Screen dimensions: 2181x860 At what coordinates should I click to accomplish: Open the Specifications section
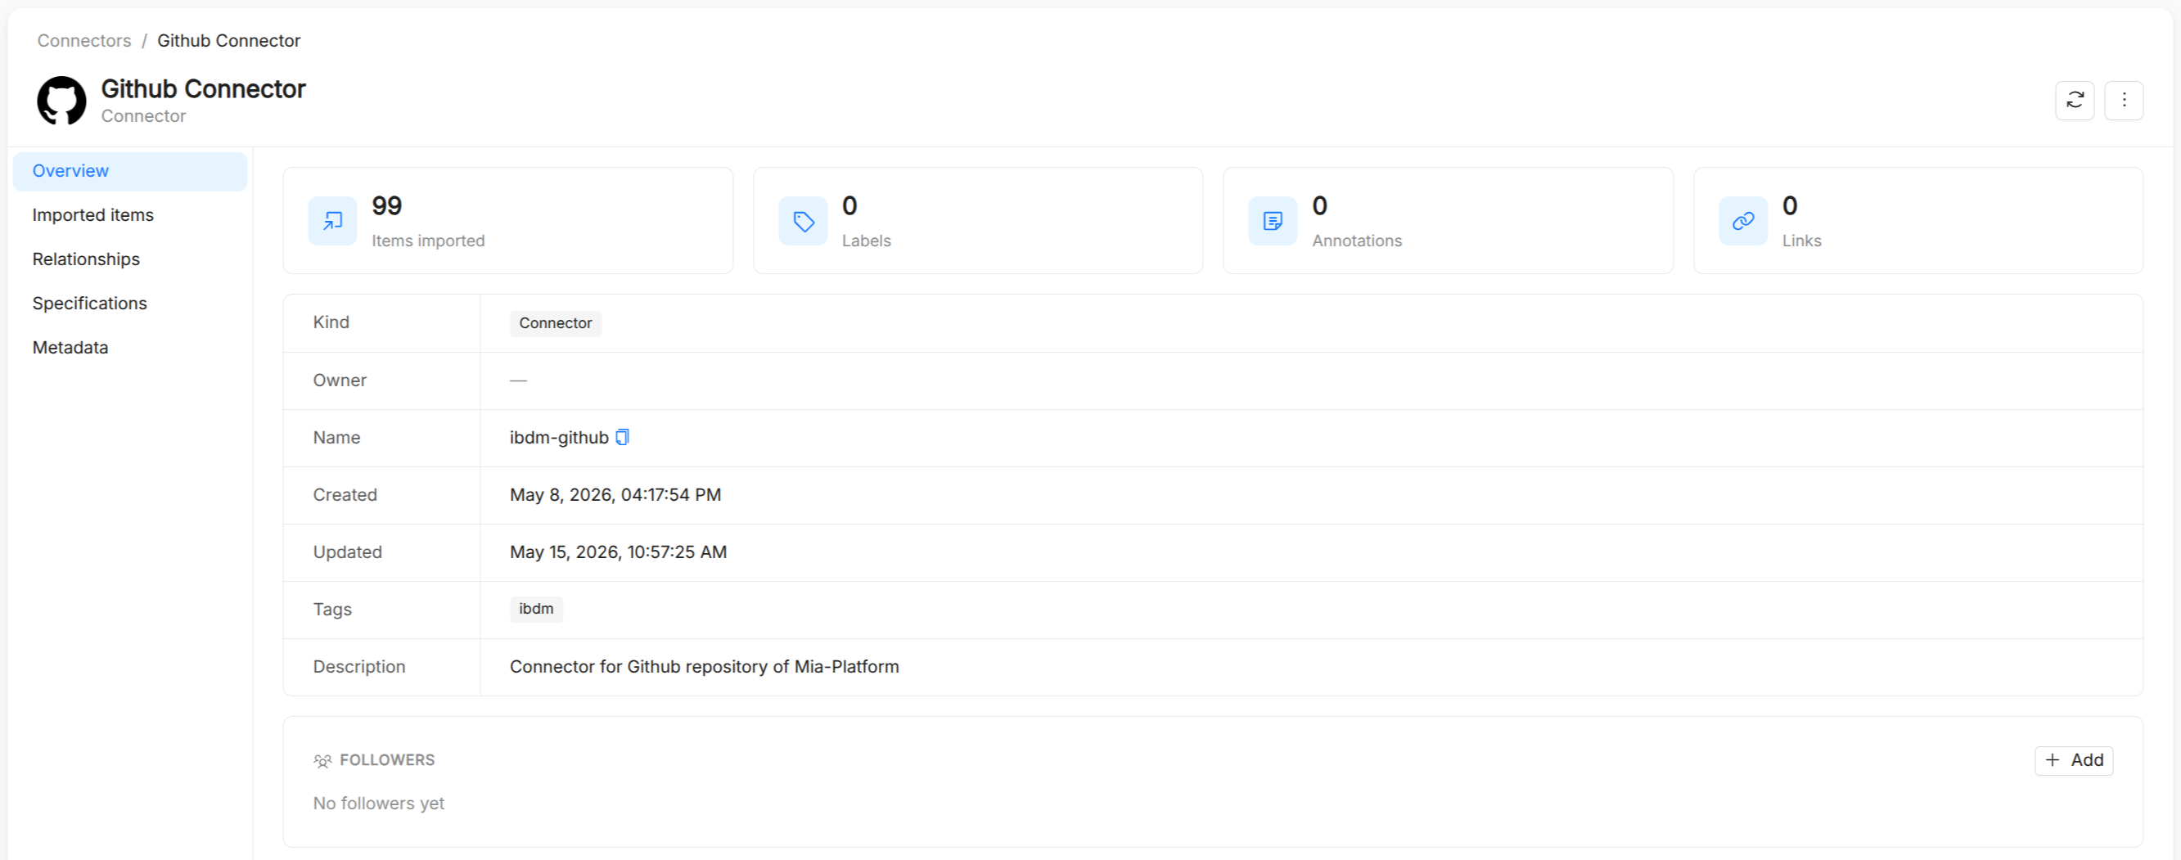click(x=130, y=303)
